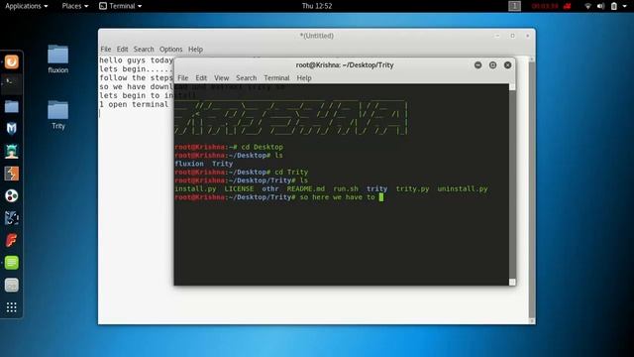Click '1 open terminal' line in editor

click(134, 104)
